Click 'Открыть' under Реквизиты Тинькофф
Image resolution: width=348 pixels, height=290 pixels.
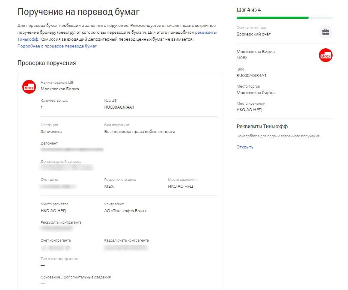pyautogui.click(x=245, y=147)
